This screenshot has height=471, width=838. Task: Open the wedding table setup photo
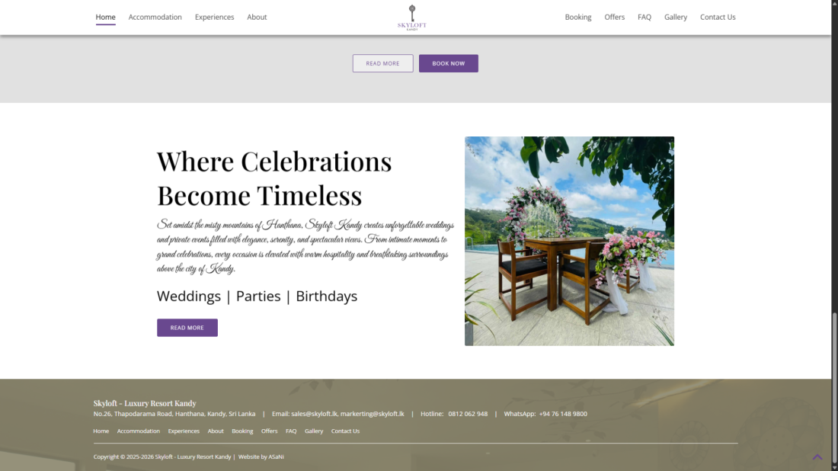(x=569, y=241)
